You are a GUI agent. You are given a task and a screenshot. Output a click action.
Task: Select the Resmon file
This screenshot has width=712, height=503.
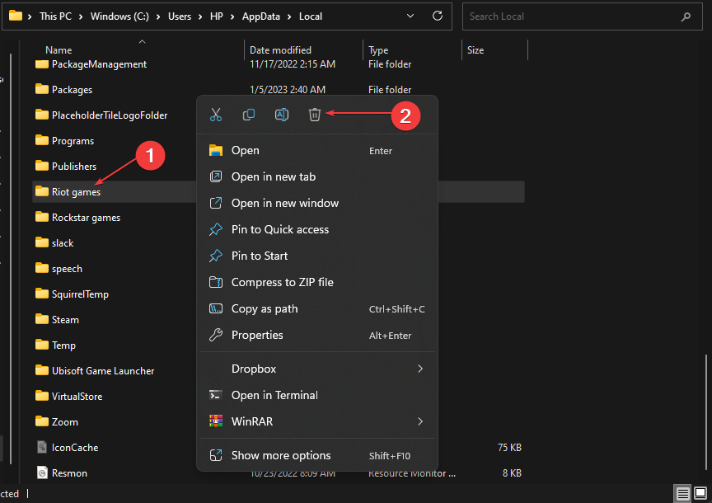coord(69,473)
